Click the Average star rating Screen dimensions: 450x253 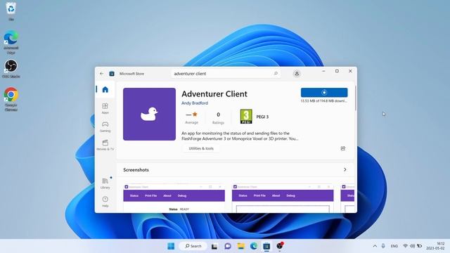[191, 117]
